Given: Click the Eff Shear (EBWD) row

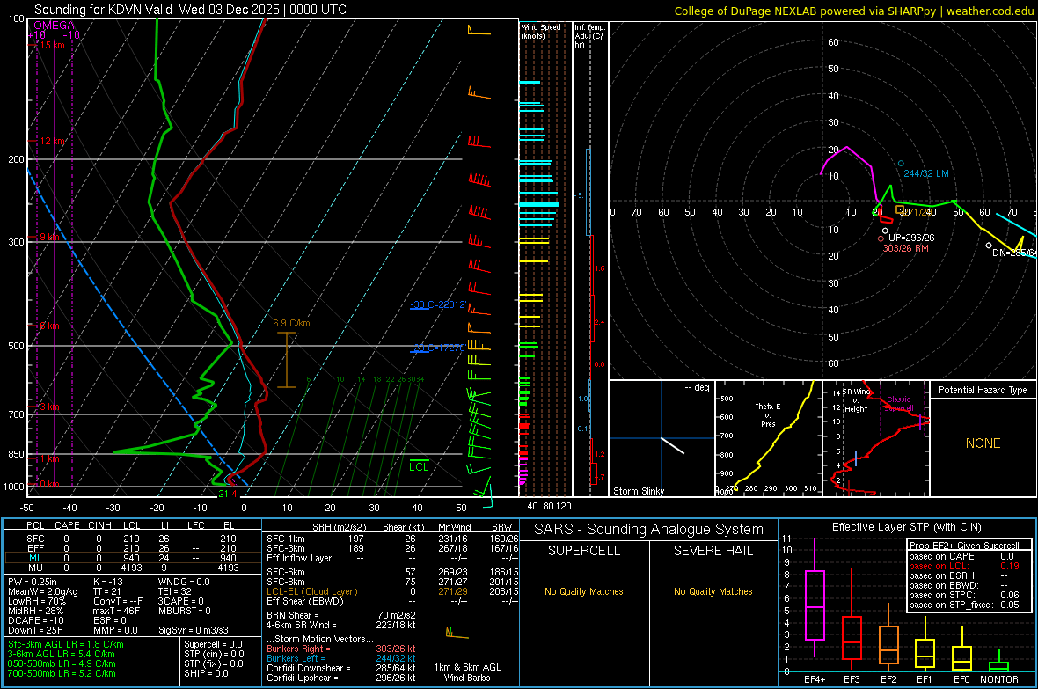Looking at the screenshot, I should point(392,601).
